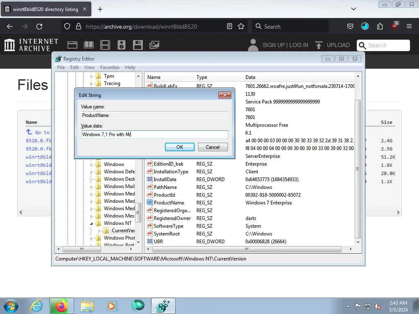Select the ProductId value
The image size is (419, 314).
[x=164, y=195]
